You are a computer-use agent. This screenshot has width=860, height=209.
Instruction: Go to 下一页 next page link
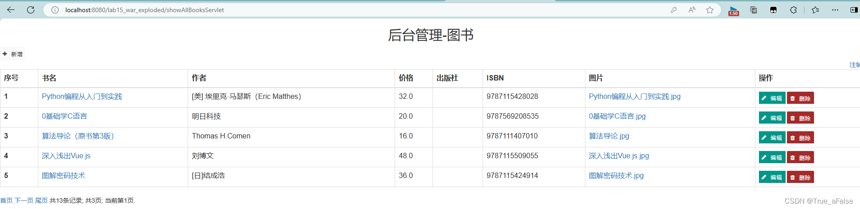24,200
